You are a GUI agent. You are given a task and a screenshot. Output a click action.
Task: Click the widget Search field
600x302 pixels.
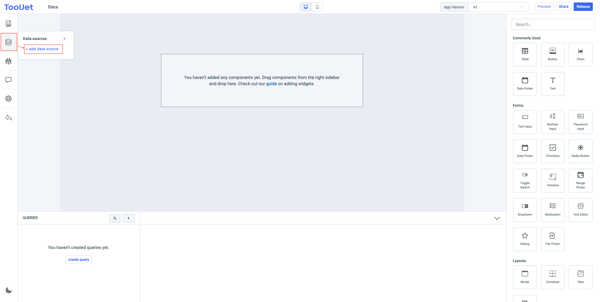click(553, 24)
